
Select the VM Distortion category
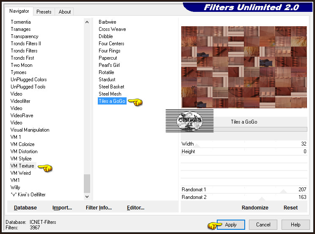(24, 151)
